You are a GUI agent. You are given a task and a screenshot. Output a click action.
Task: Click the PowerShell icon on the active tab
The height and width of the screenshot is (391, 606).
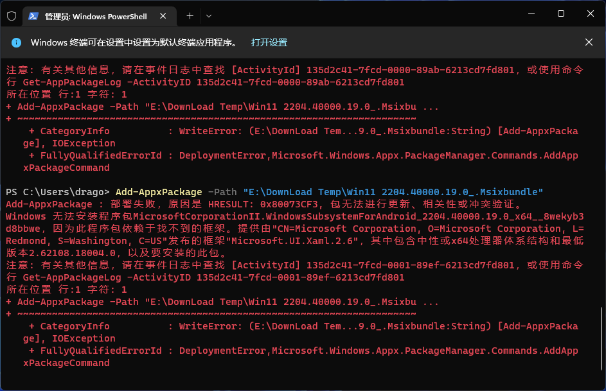[34, 16]
